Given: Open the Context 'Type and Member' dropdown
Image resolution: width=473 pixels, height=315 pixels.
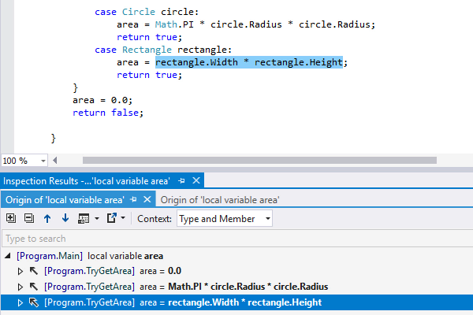Looking at the screenshot, I should [225, 218].
